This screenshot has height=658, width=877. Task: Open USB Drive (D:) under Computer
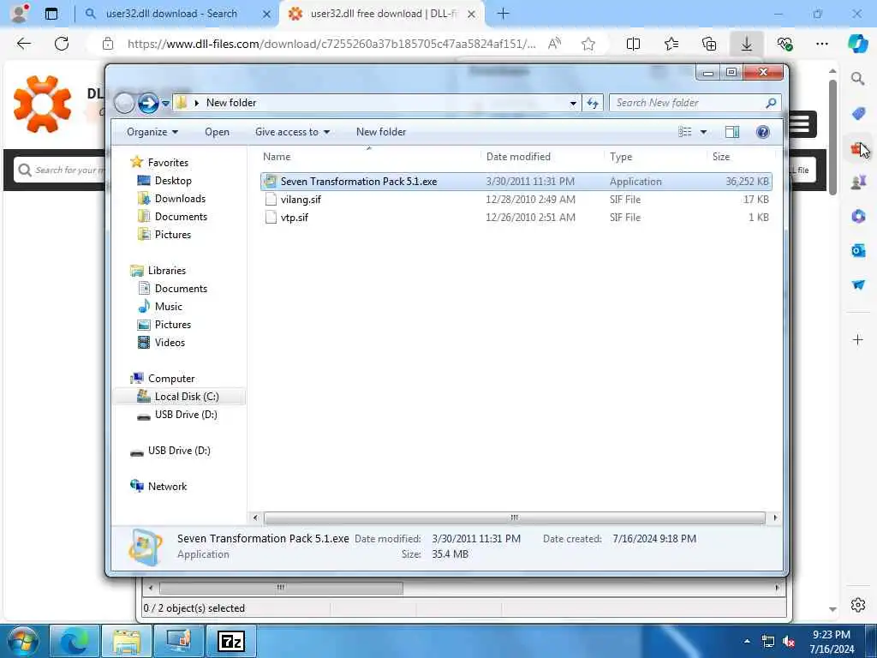pos(186,415)
